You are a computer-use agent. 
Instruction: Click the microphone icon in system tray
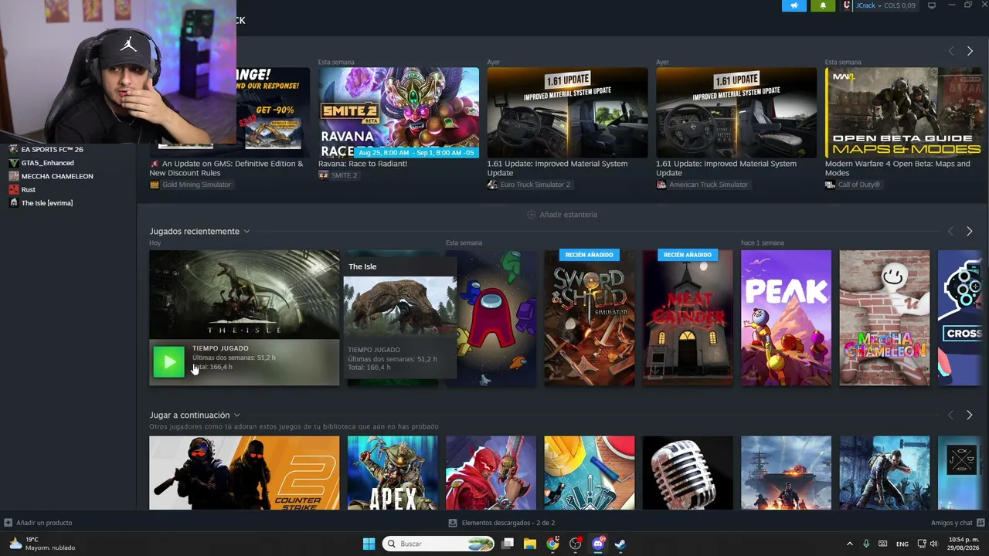pyautogui.click(x=866, y=544)
